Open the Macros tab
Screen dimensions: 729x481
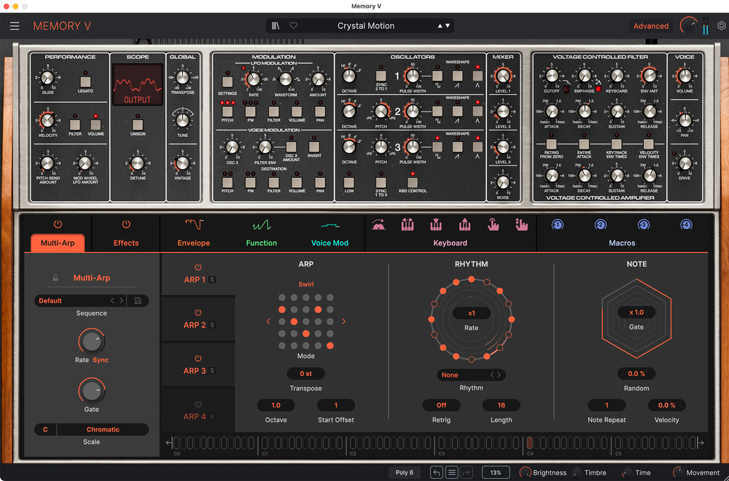(x=622, y=243)
